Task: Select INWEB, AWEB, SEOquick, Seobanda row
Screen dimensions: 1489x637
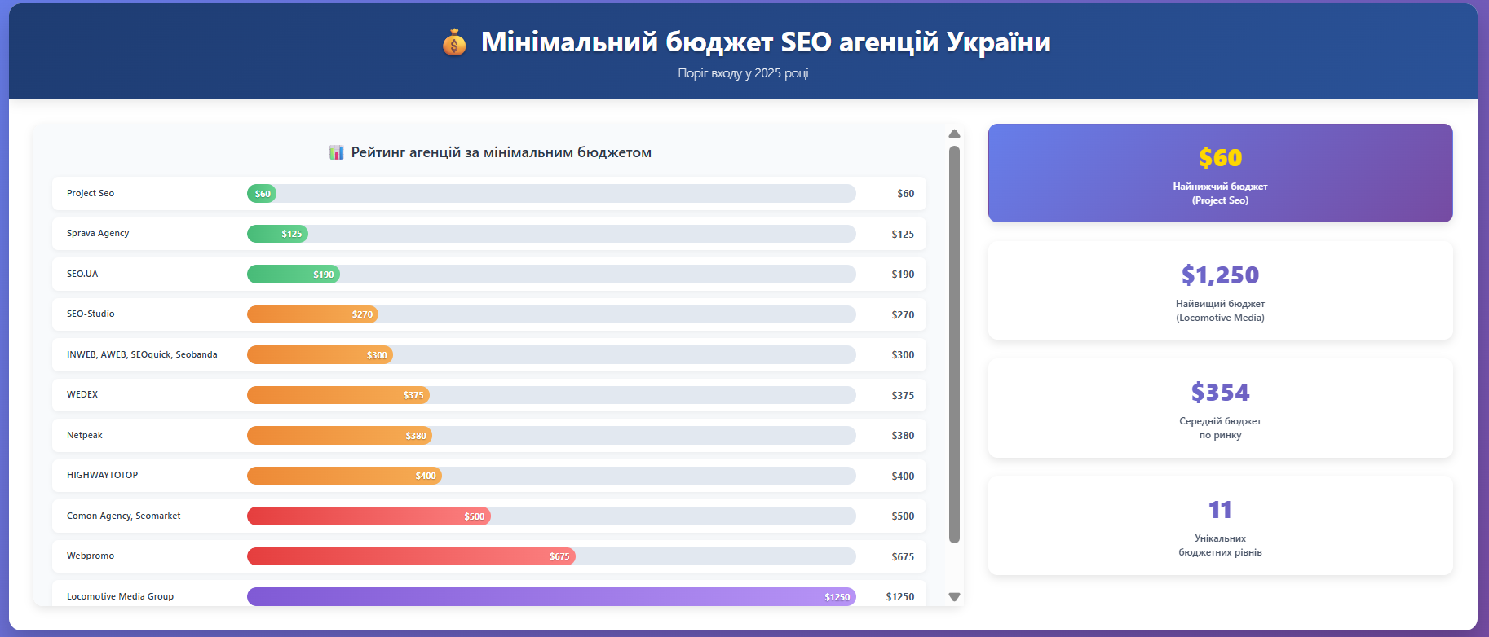Action: click(142, 354)
